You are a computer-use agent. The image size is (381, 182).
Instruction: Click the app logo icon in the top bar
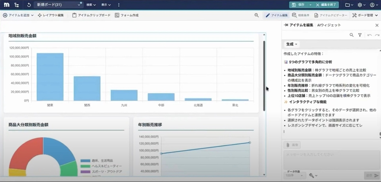click(6, 5)
